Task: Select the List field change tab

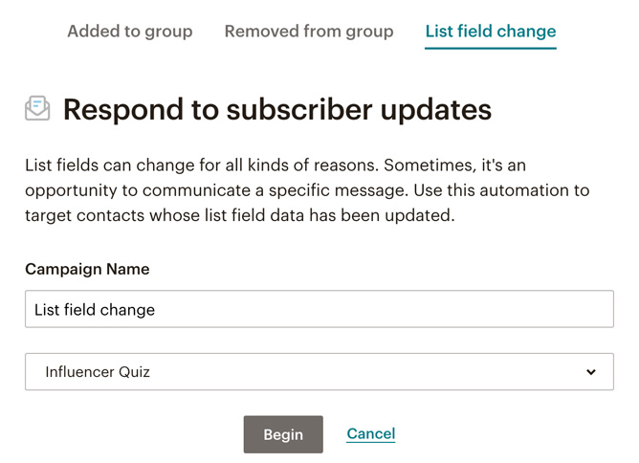Action: click(491, 32)
